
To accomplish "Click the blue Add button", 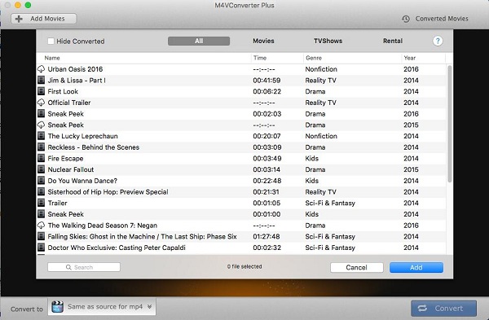I will point(416,267).
